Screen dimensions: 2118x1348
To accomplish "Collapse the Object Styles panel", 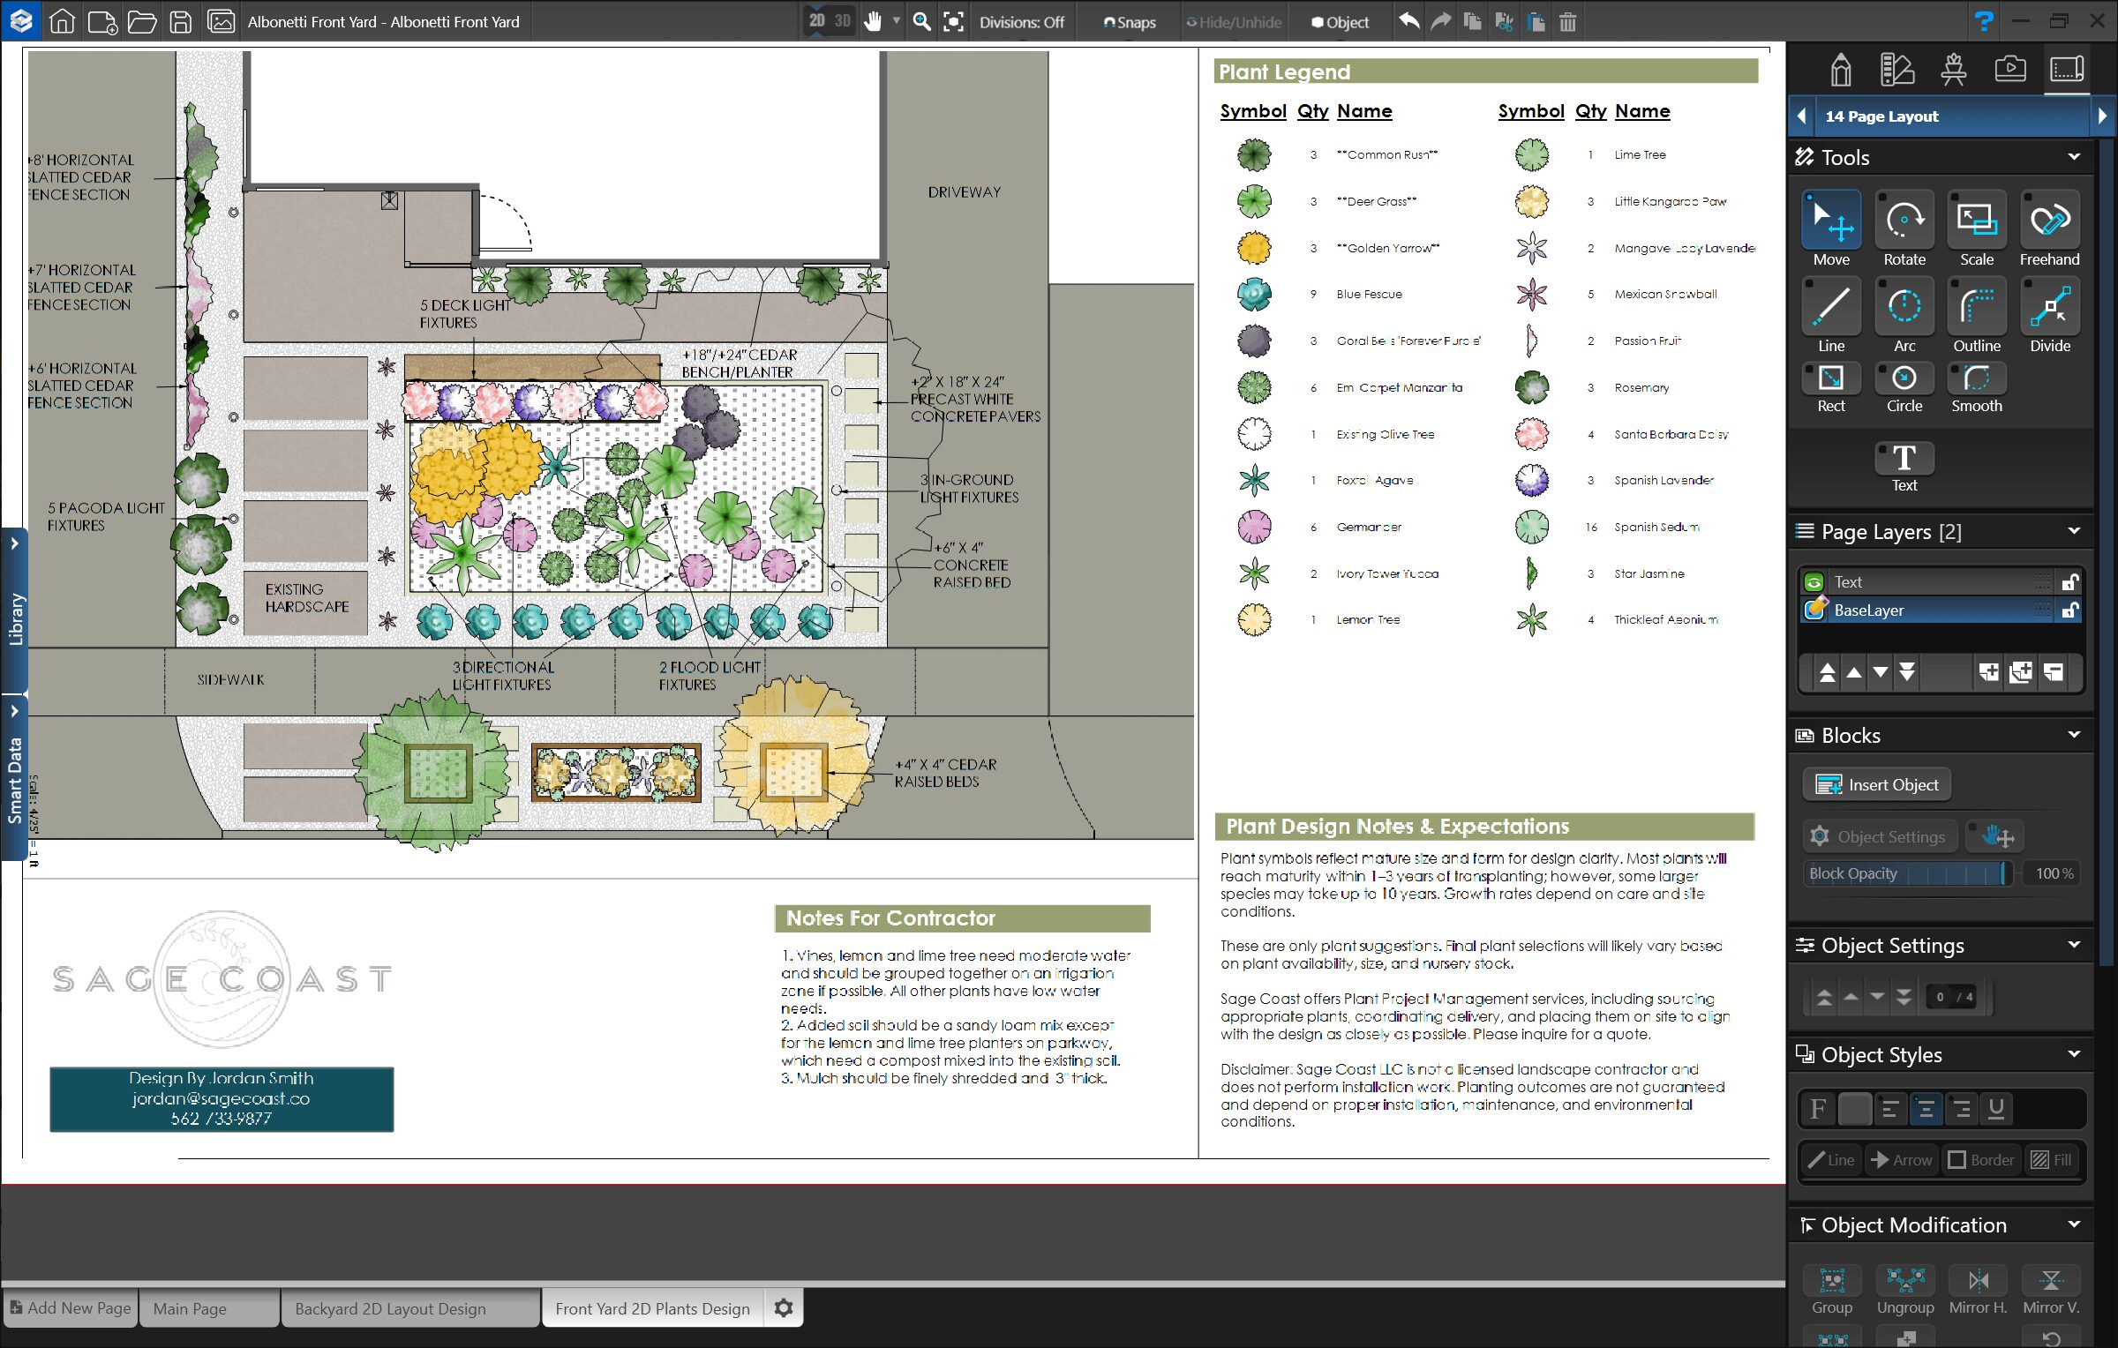I will coord(2074,1054).
